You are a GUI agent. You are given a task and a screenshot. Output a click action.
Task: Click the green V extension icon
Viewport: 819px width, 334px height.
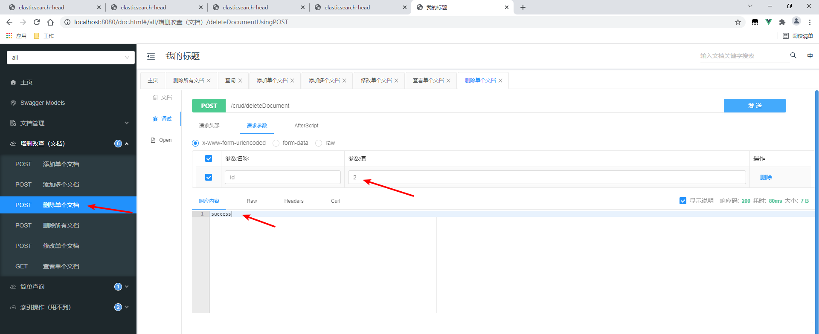pos(769,22)
